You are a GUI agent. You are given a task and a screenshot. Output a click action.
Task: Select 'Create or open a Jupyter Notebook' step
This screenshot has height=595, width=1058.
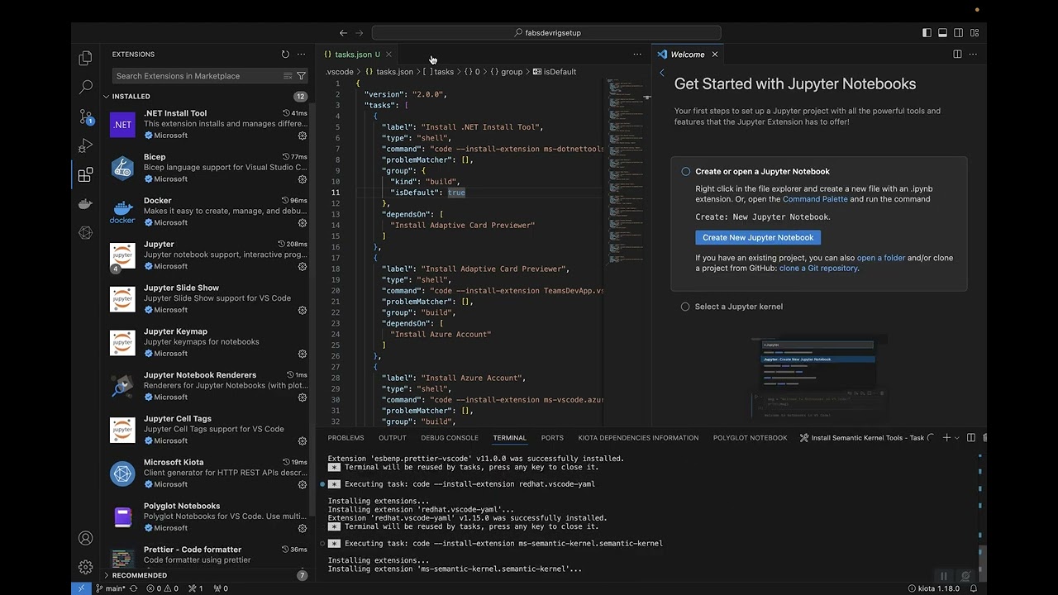762,172
